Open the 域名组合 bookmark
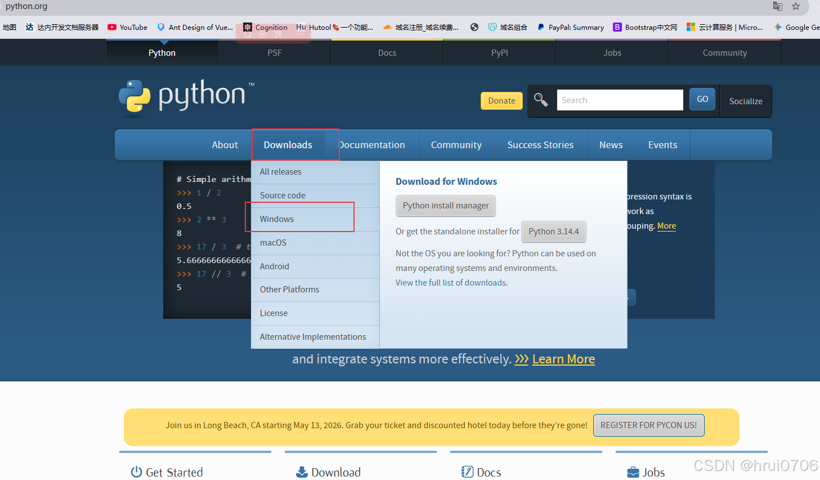Image resolution: width=820 pixels, height=480 pixels. click(508, 27)
